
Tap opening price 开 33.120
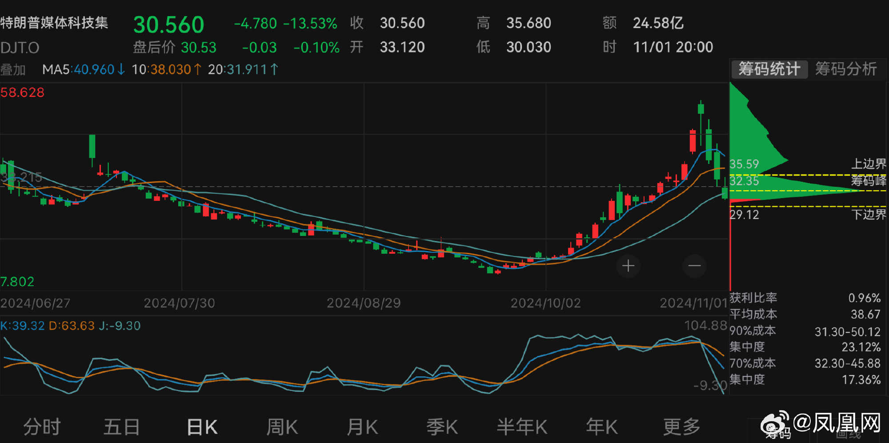click(x=388, y=47)
